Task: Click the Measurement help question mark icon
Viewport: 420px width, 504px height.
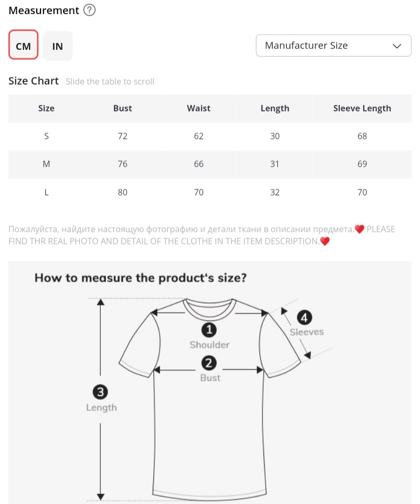Action: pos(90,11)
